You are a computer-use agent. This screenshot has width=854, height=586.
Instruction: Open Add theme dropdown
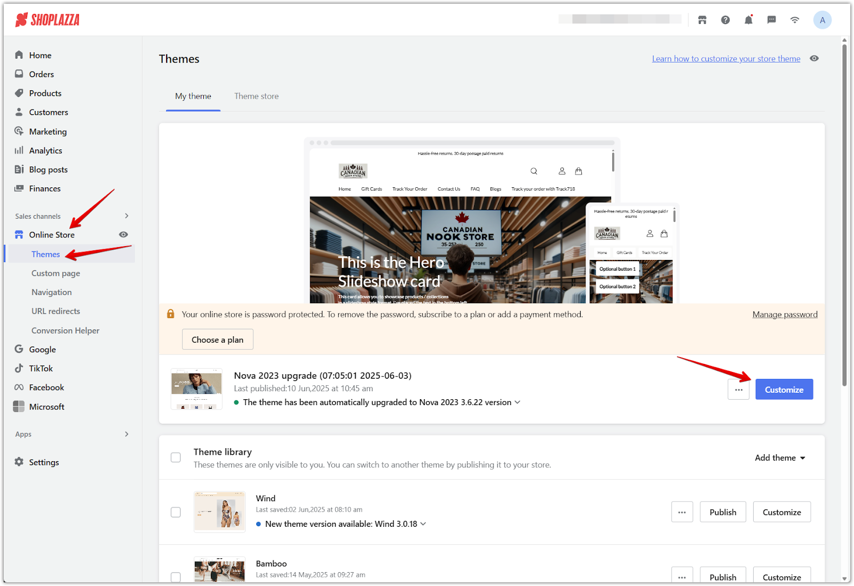tap(779, 458)
